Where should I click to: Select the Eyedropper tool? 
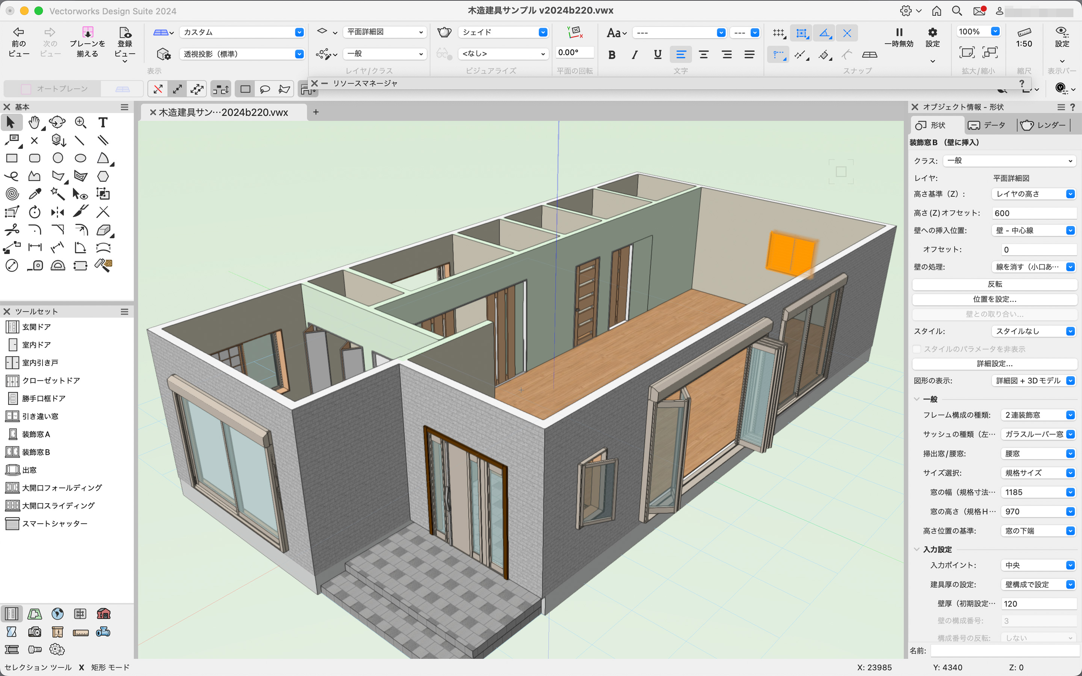pos(35,193)
